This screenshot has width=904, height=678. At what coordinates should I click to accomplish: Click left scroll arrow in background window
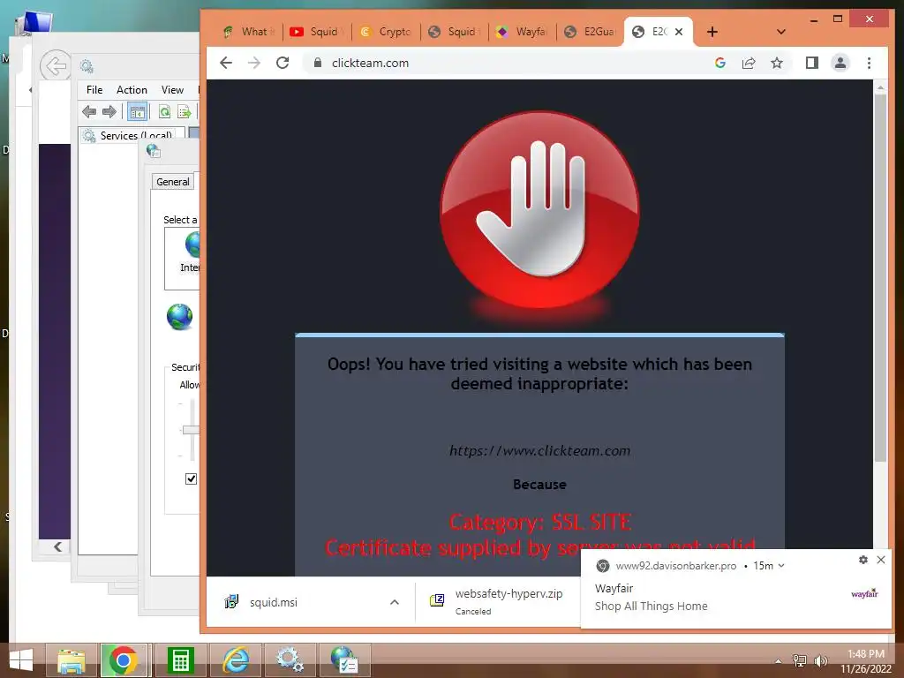pos(57,546)
